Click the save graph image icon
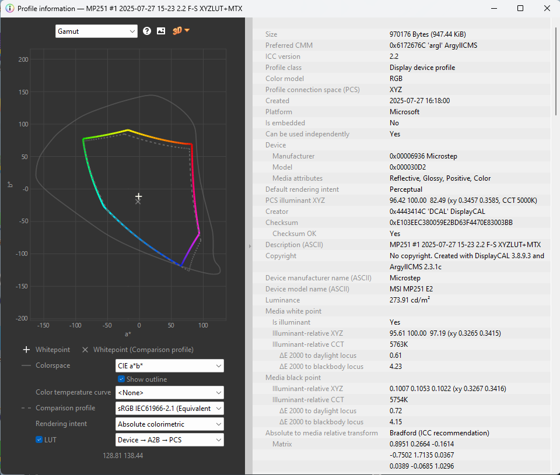Image resolution: width=560 pixels, height=475 pixels. pos(161,31)
